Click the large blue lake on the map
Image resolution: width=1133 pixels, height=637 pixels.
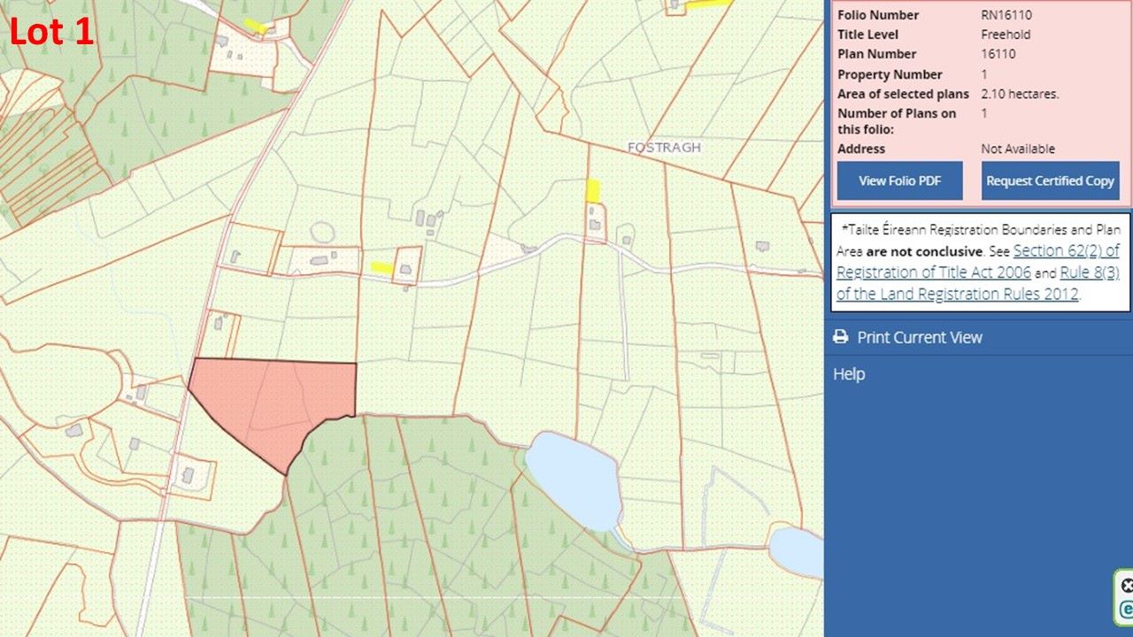tap(573, 478)
